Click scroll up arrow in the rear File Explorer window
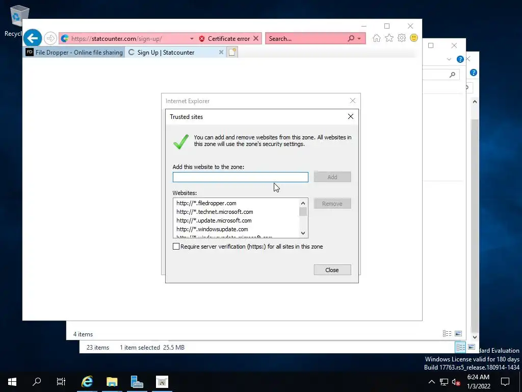The height and width of the screenshot is (392, 522). [x=475, y=102]
